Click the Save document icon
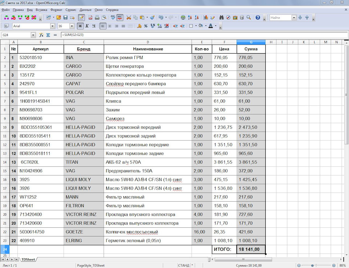The image size is (349, 268). [65, 17]
